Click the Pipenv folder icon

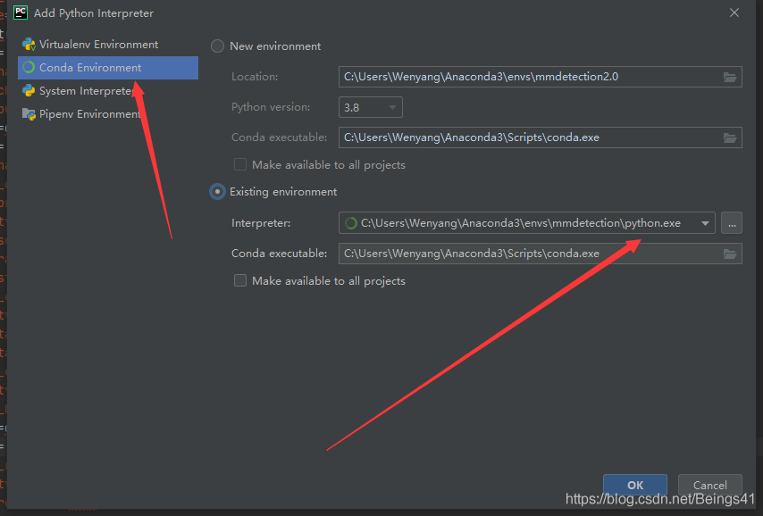pyautogui.click(x=29, y=113)
